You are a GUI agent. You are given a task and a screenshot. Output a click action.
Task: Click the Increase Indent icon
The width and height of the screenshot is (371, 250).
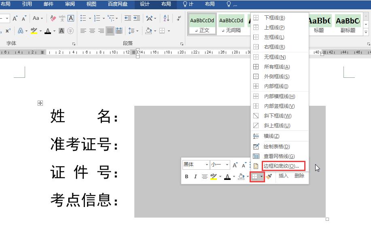coord(136,18)
